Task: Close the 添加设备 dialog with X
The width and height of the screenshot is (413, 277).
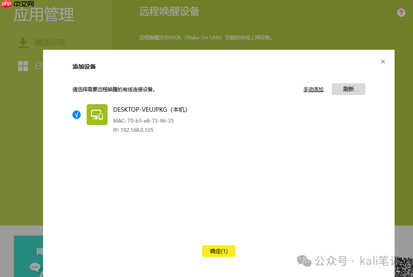Action: tap(382, 62)
